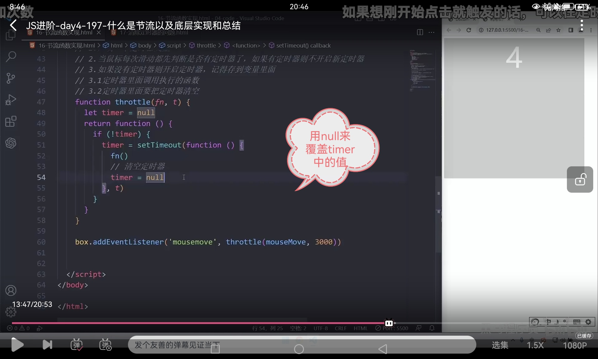Image resolution: width=598 pixels, height=359 pixels.
Task: Expand the throttle breadcrumb item
Action: 206,45
